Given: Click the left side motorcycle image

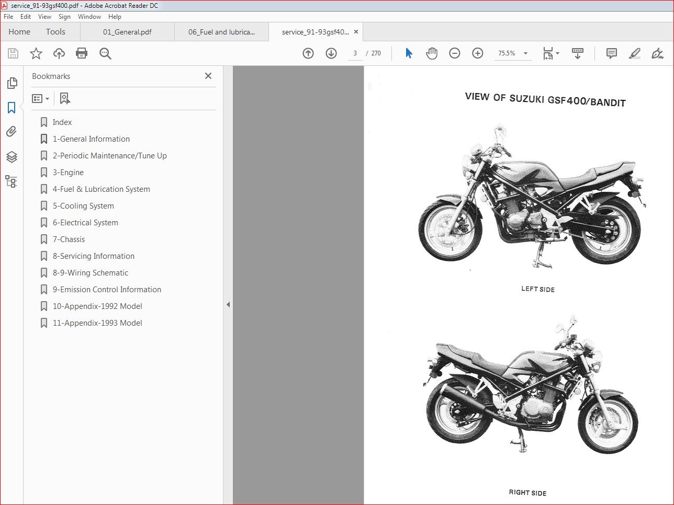Looking at the screenshot, I should [532, 197].
